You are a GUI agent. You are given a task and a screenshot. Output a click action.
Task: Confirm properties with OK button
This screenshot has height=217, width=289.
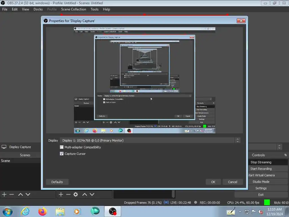pyautogui.click(x=213, y=182)
